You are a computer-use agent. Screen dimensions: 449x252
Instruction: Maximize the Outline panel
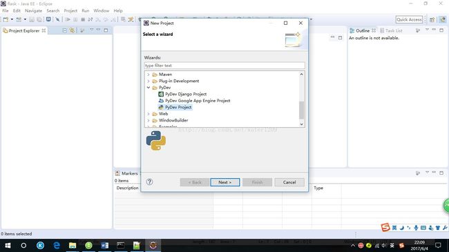tap(441, 30)
